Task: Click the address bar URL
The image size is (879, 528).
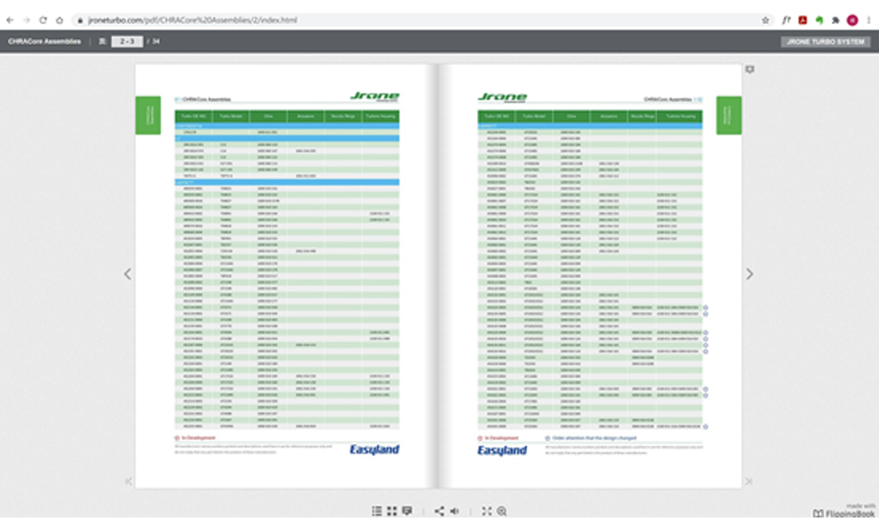Action: point(193,20)
